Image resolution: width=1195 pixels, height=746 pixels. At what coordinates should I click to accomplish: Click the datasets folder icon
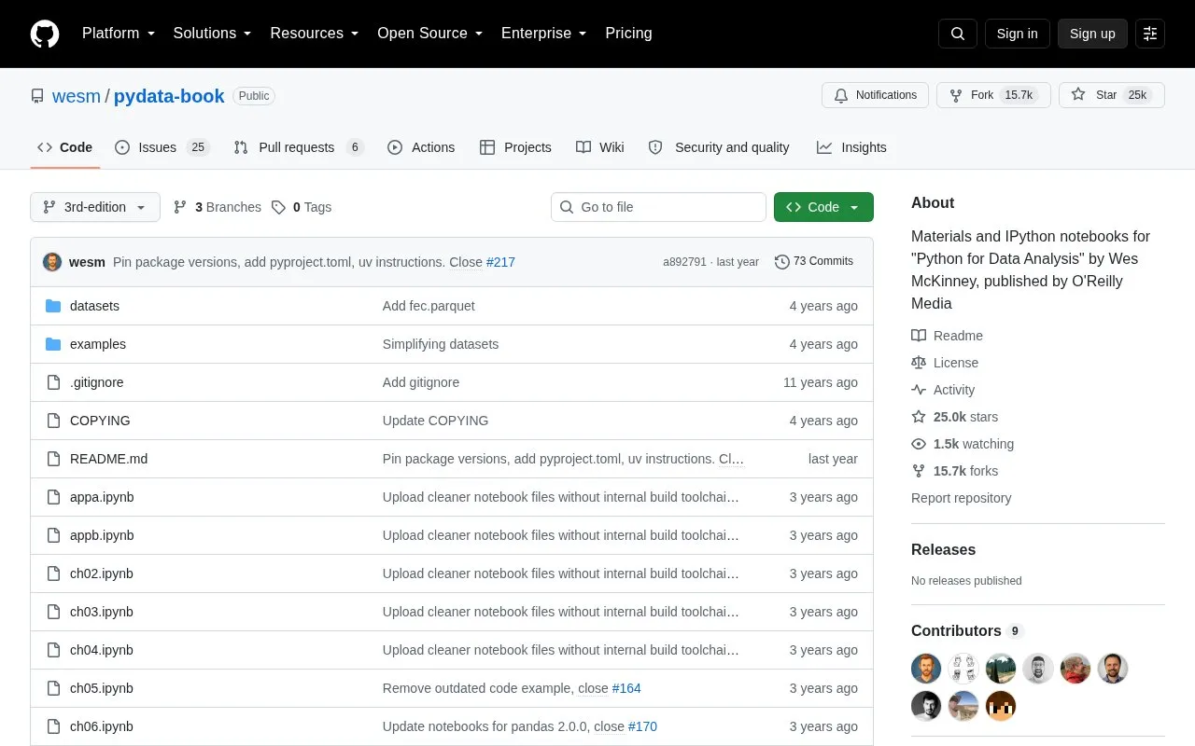53,306
